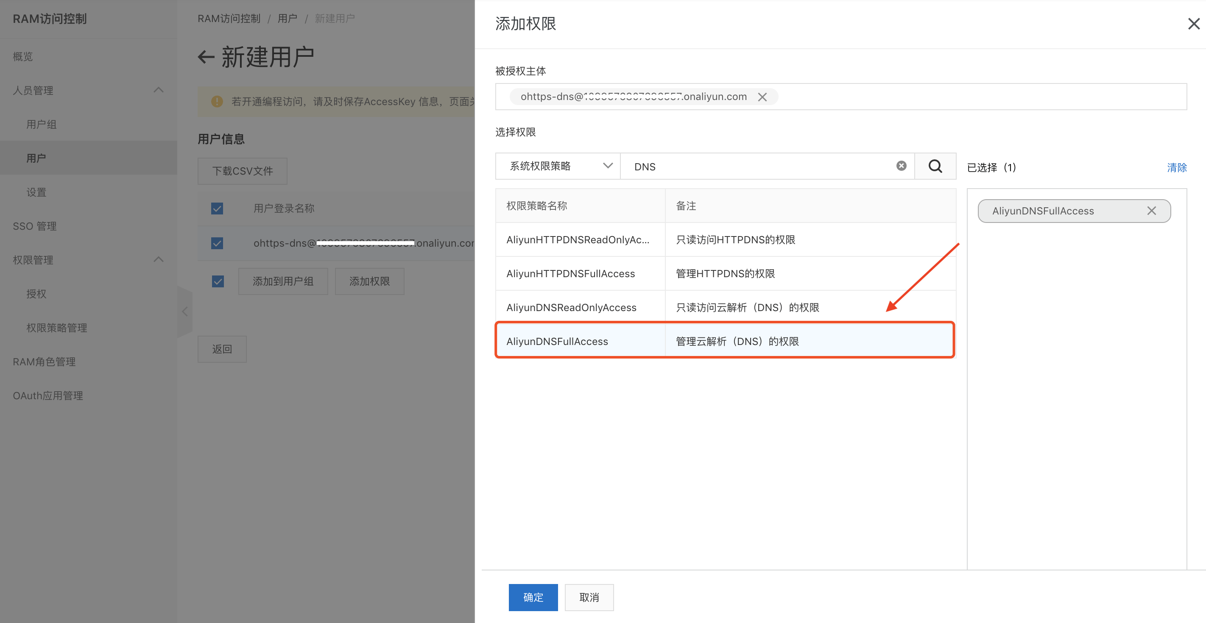Open SSO 管理 in the sidebar
Viewport: 1206px width, 623px height.
tap(35, 226)
